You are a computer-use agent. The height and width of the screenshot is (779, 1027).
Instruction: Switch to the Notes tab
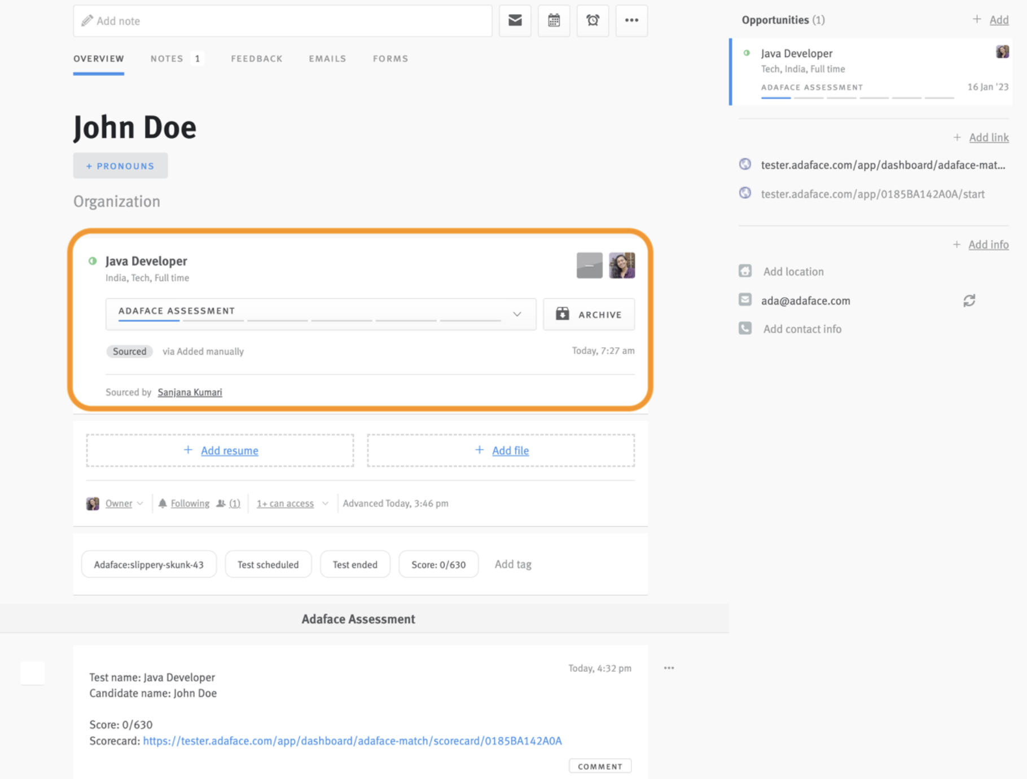pos(166,58)
